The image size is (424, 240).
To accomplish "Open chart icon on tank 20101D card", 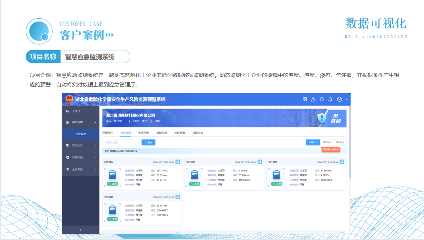I will click(x=177, y=197).
